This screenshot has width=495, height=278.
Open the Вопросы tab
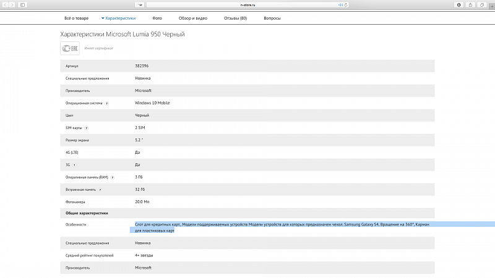click(272, 19)
